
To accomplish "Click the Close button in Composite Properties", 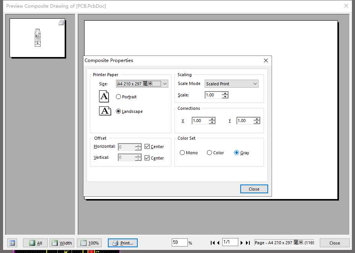I will [254, 189].
